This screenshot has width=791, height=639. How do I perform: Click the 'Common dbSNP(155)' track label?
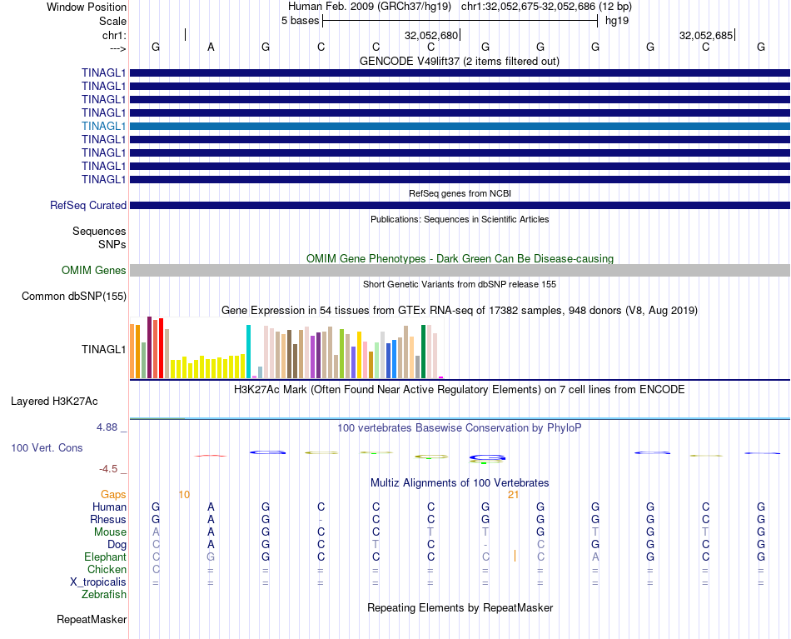click(73, 297)
